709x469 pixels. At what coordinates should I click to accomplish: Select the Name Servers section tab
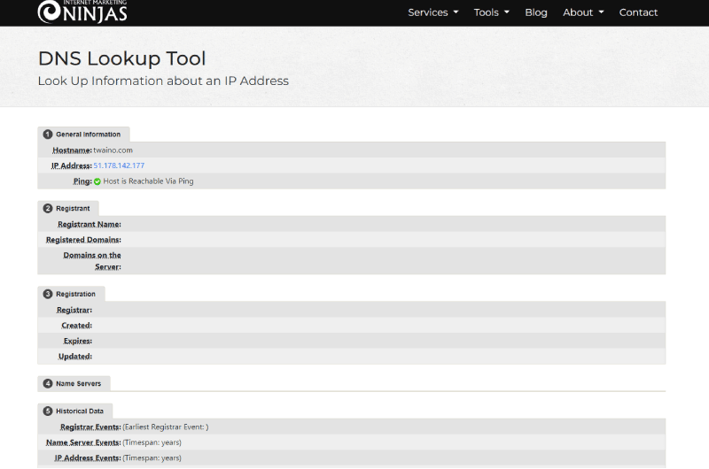pos(74,383)
